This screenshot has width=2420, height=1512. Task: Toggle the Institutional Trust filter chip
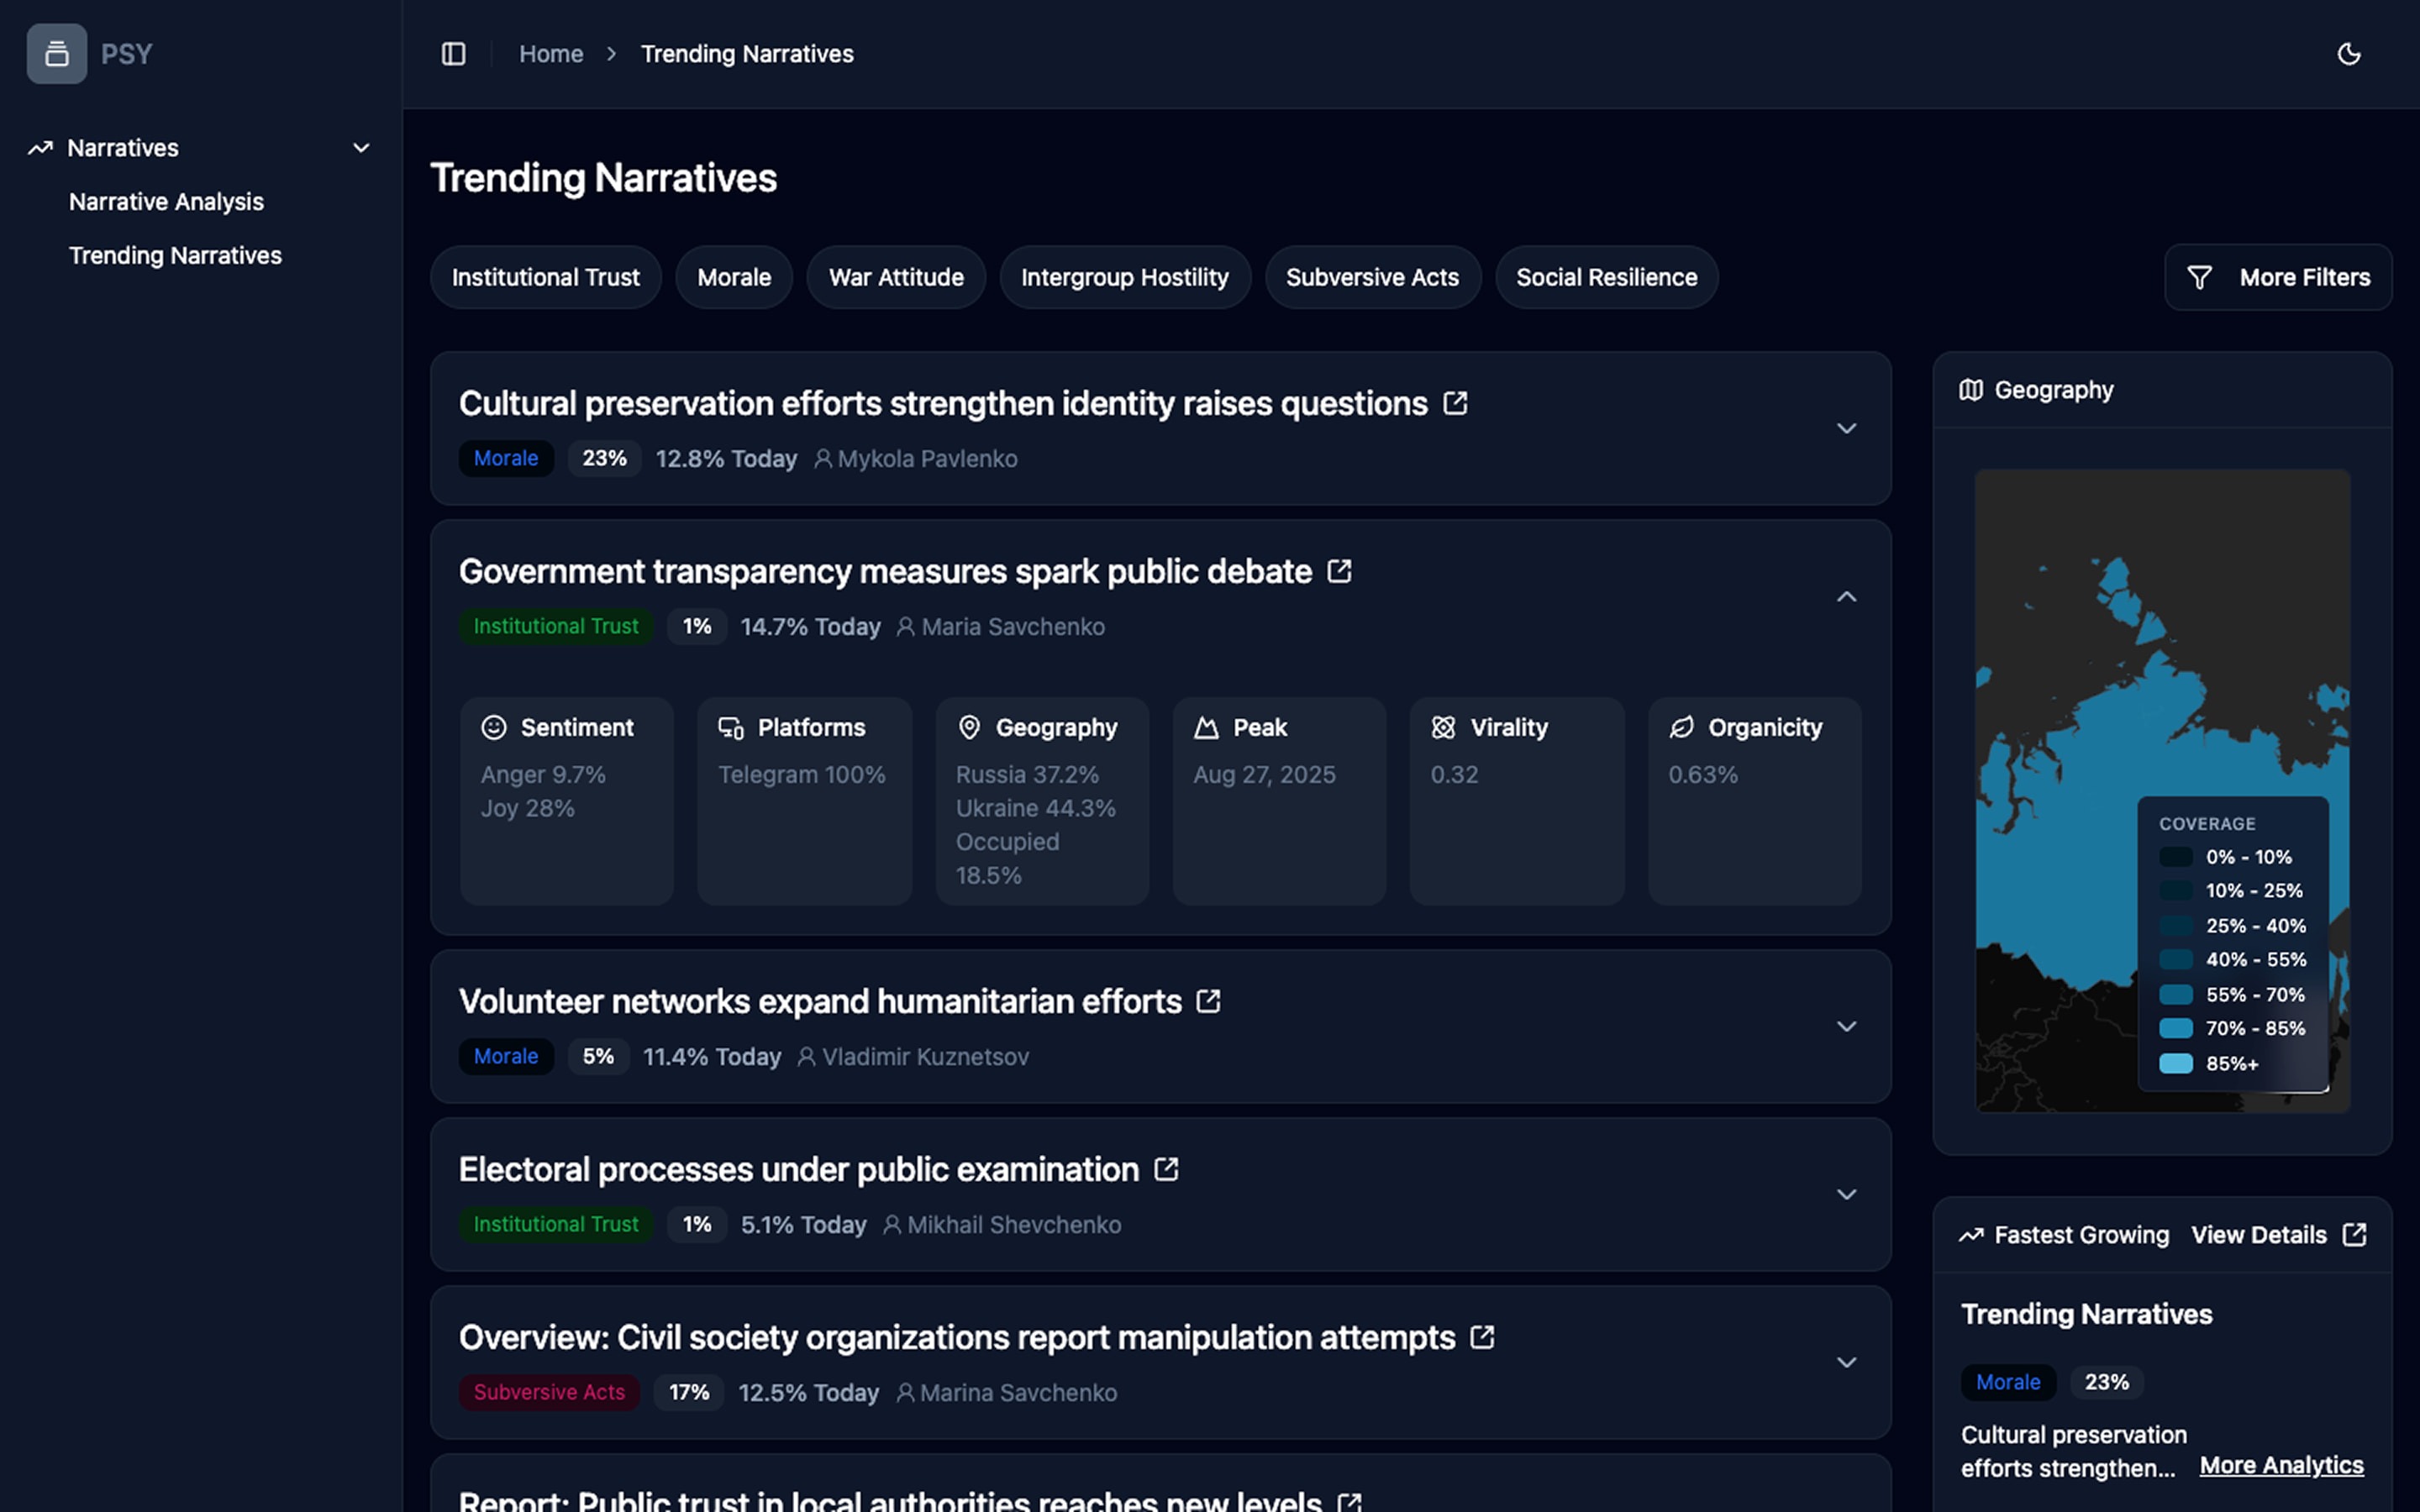coord(545,277)
